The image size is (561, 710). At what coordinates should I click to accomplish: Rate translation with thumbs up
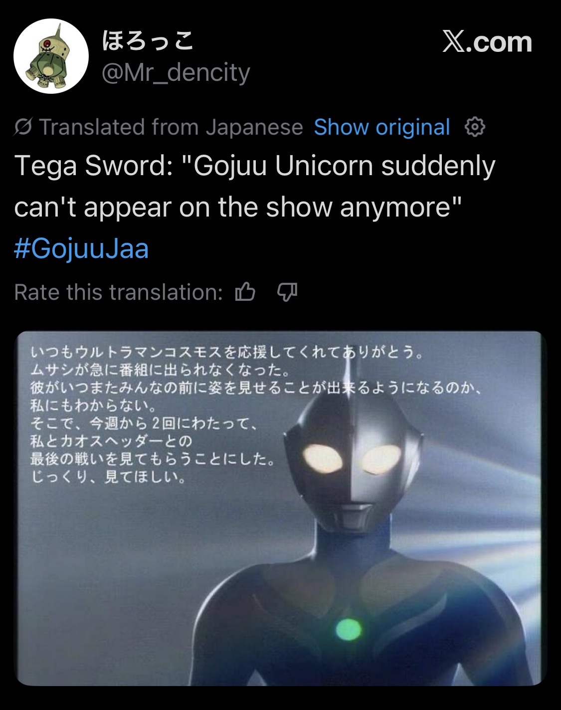(x=245, y=292)
